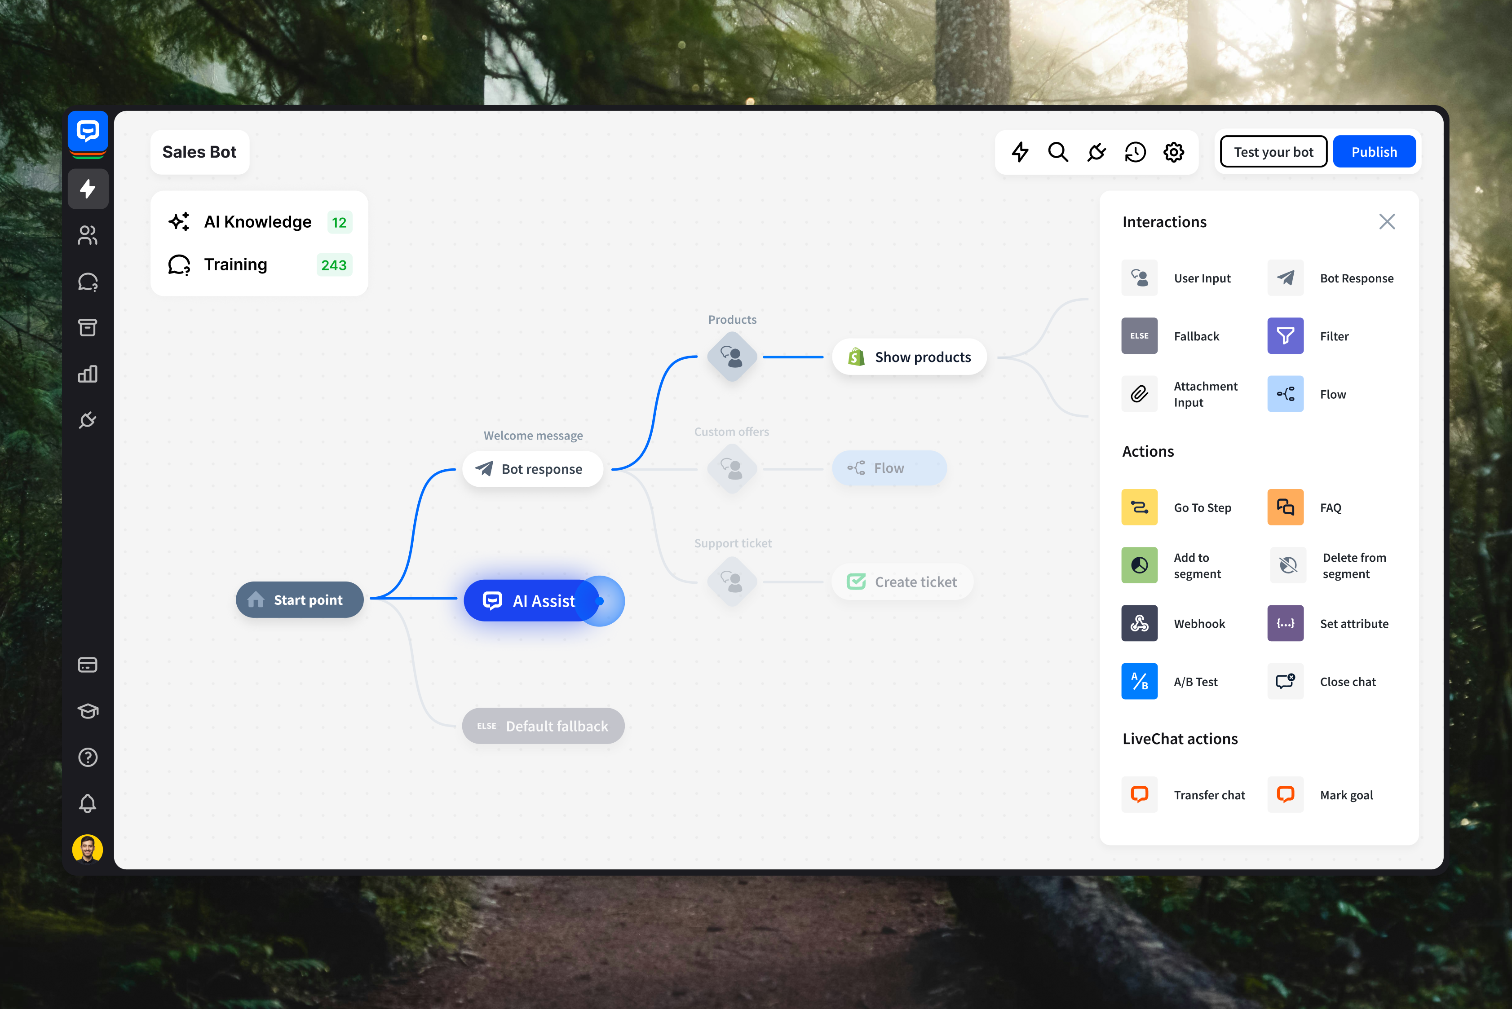Select the Transfer chat LiveChat action
This screenshot has width=1512, height=1009.
tap(1183, 795)
